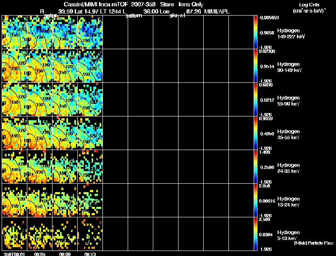The width and height of the screenshot is (336, 256).
Task: Select the '1.409' colorbar value
Action: click(265, 153)
